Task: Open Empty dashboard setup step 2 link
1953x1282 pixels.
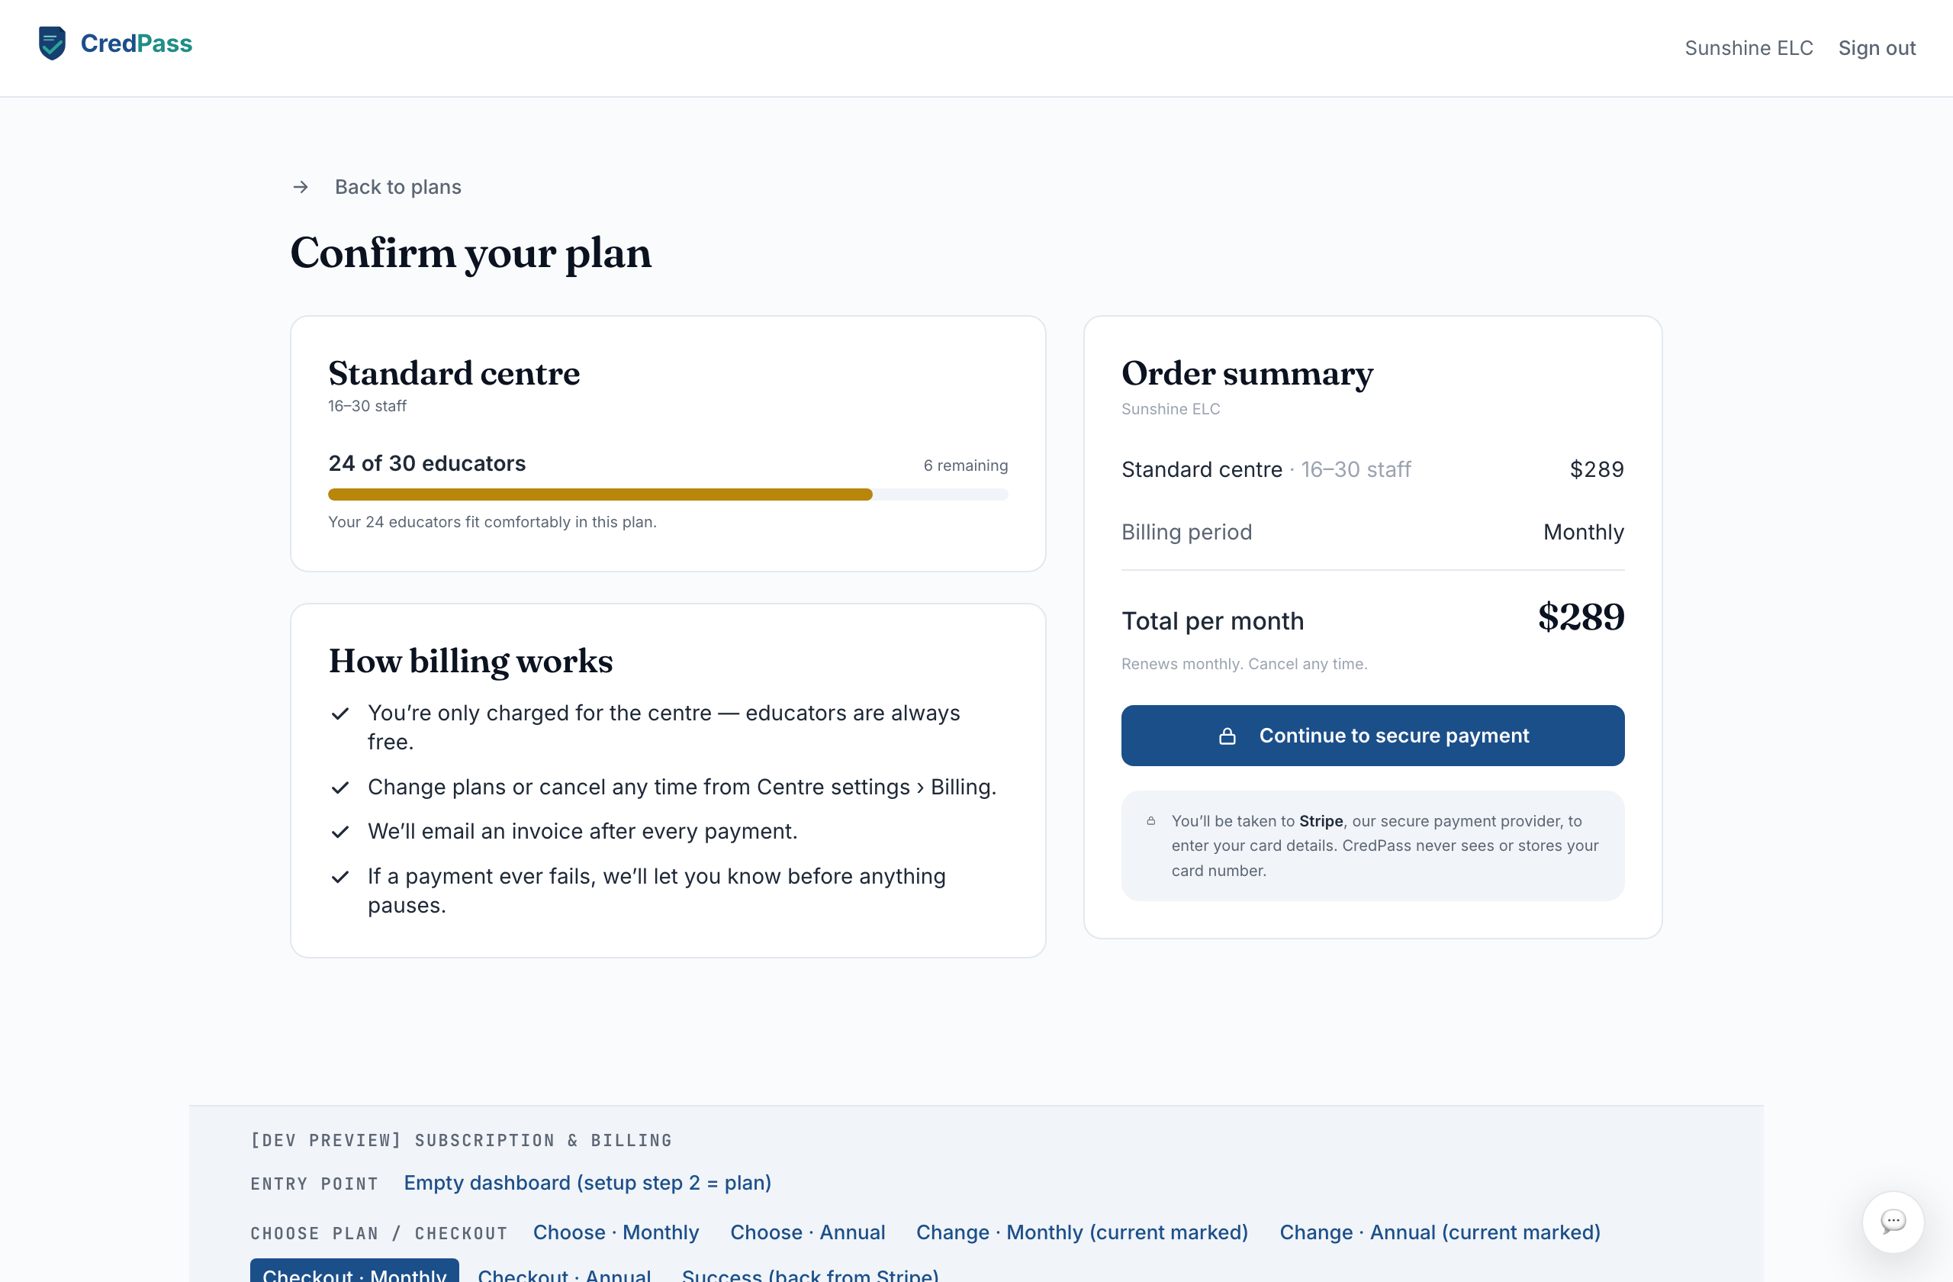Action: tap(587, 1183)
